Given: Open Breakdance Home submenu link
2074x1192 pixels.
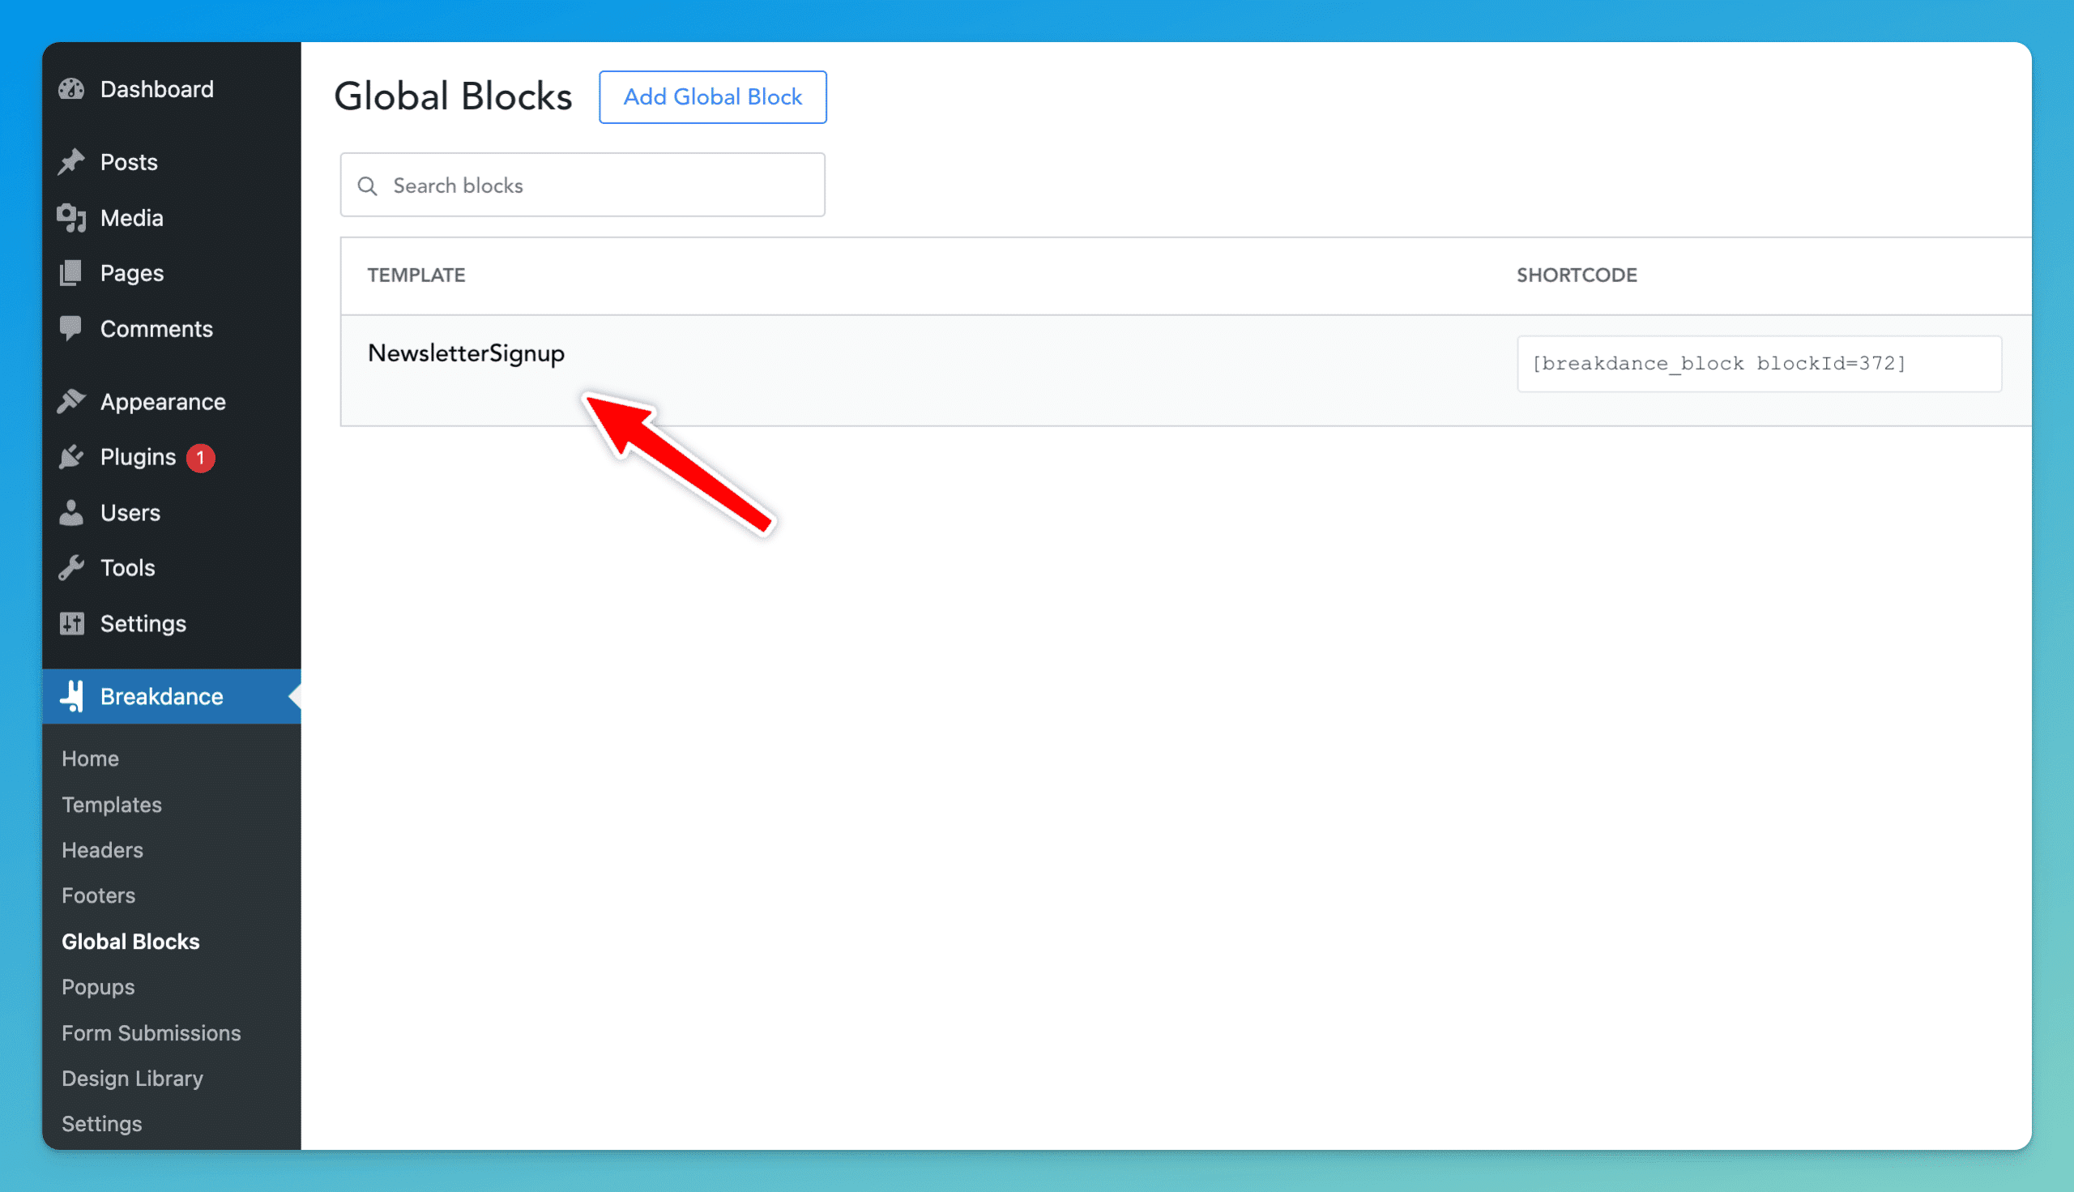Looking at the screenshot, I should pos(90,758).
